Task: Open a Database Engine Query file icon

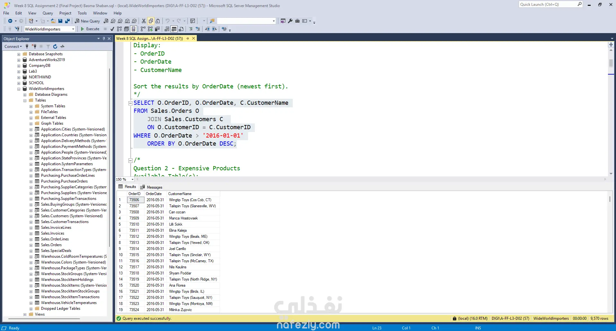Action: click(x=106, y=21)
